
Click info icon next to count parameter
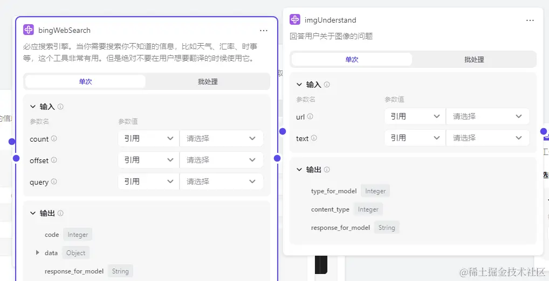(x=54, y=138)
